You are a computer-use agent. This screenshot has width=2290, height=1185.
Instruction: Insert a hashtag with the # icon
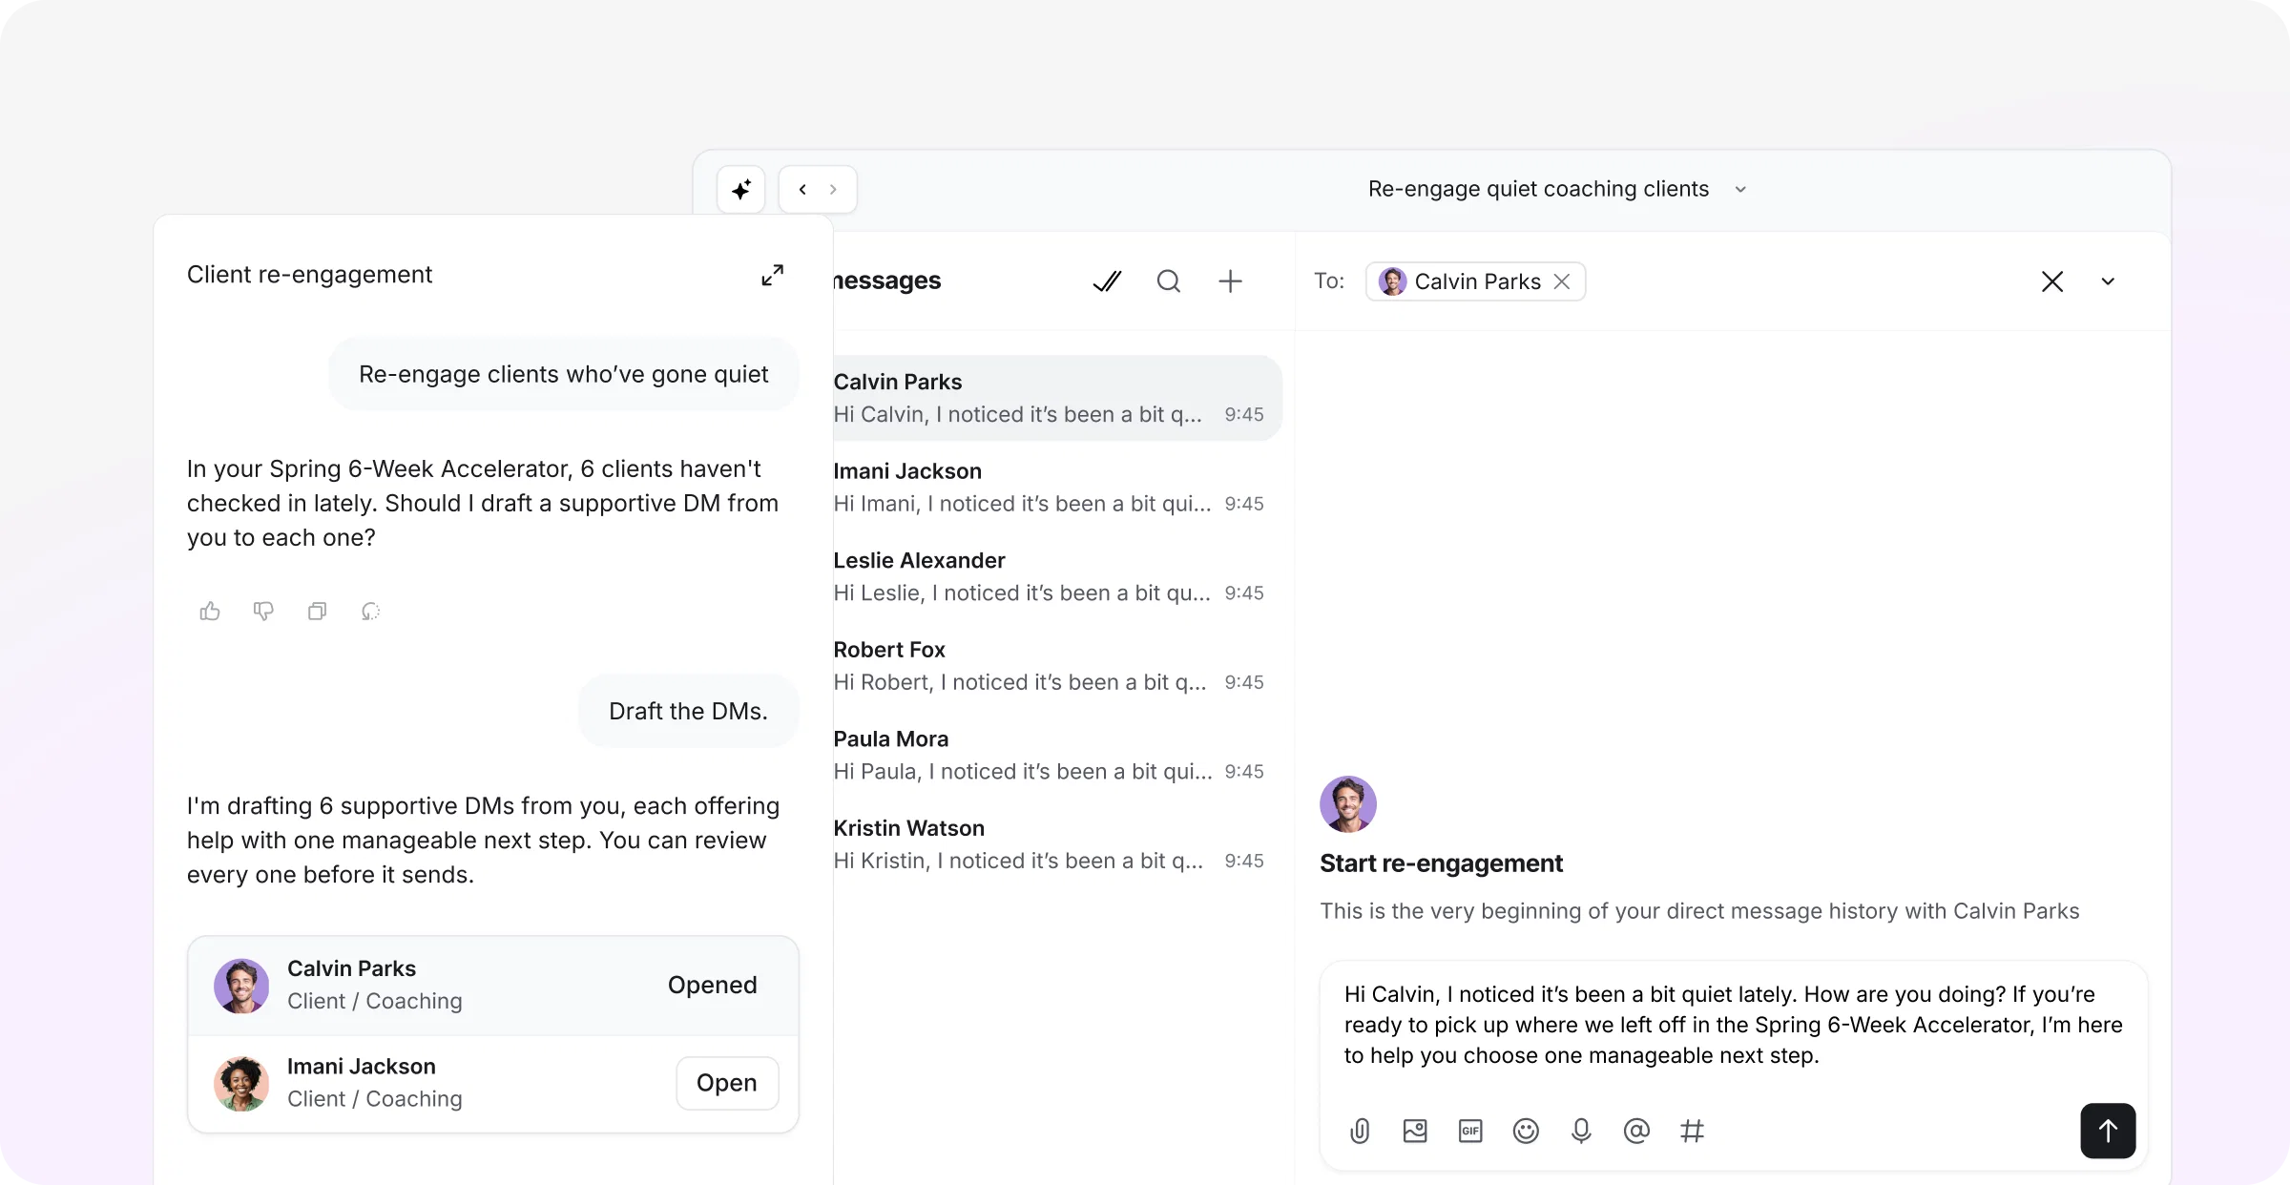tap(1692, 1131)
